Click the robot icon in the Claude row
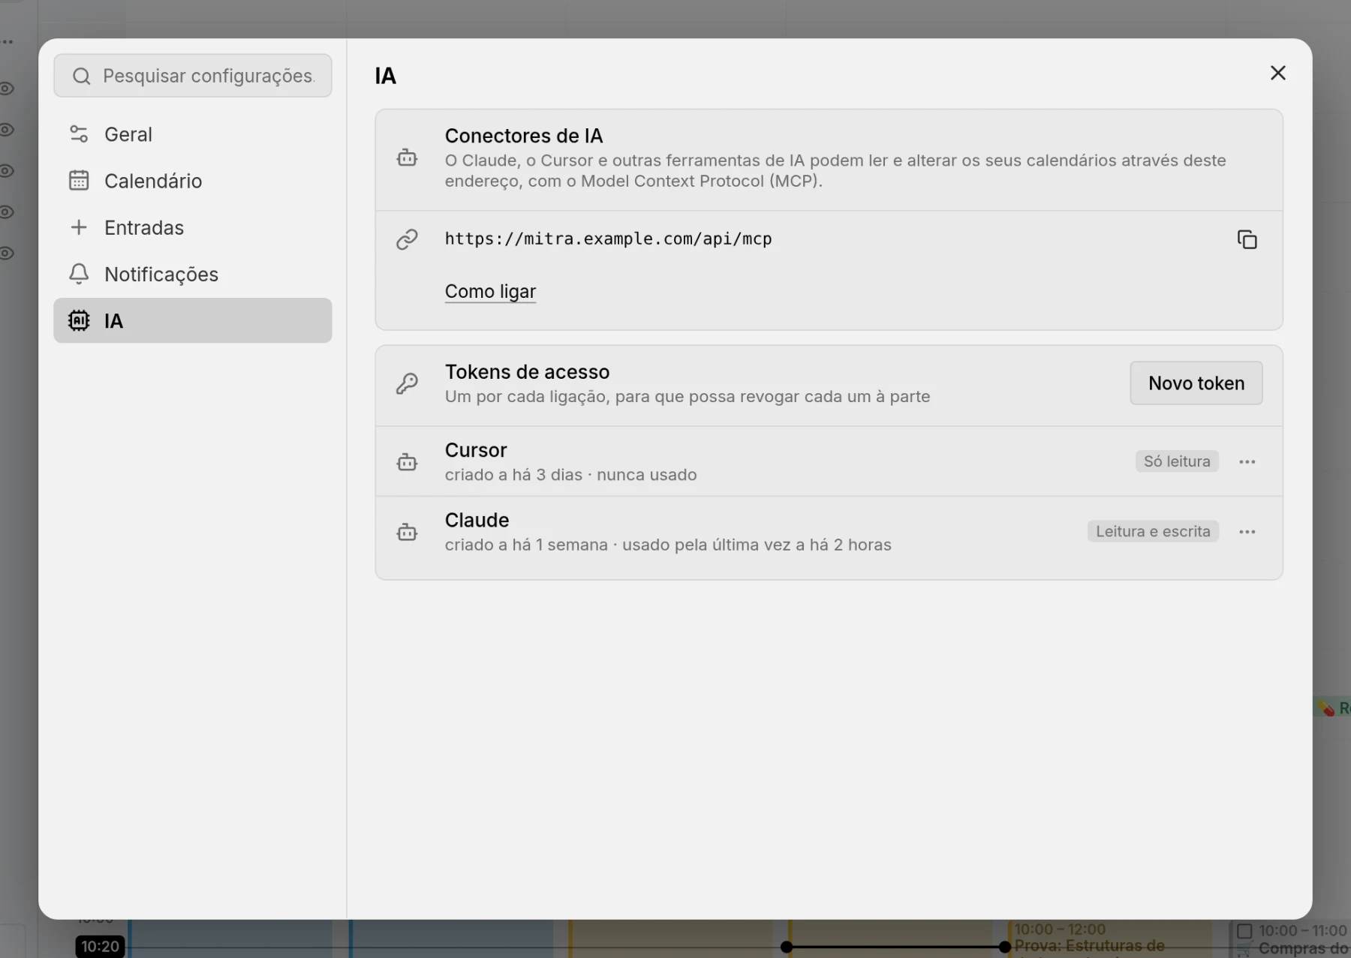Viewport: 1351px width, 958px height. [x=407, y=532]
